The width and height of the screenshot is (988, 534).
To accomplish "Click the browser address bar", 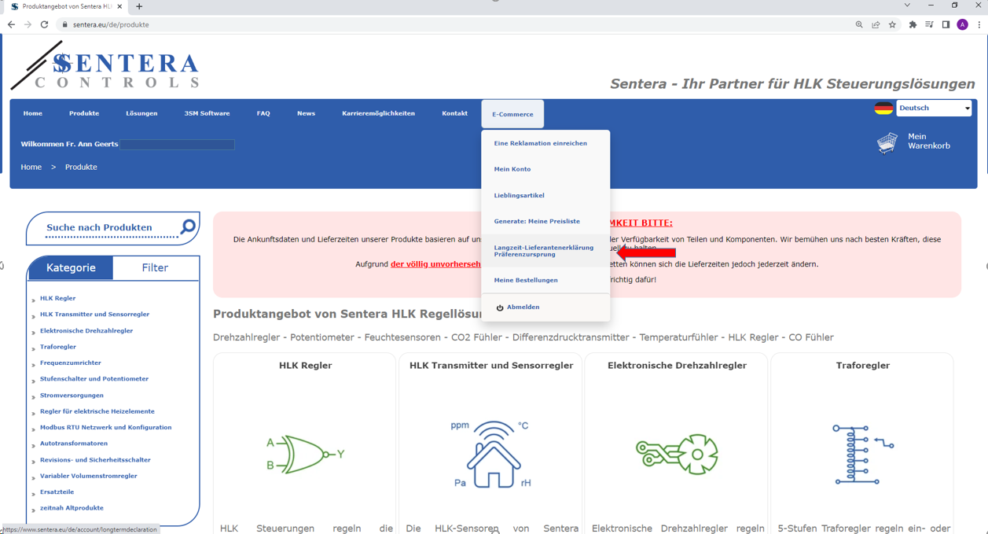I will [456, 24].
